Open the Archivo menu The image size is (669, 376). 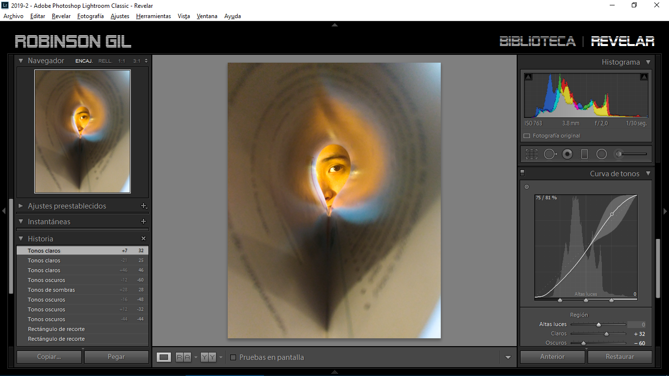13,16
